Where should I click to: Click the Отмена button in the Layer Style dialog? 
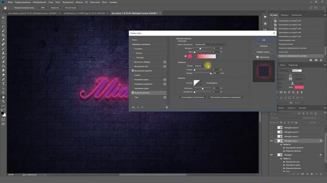pos(264,46)
